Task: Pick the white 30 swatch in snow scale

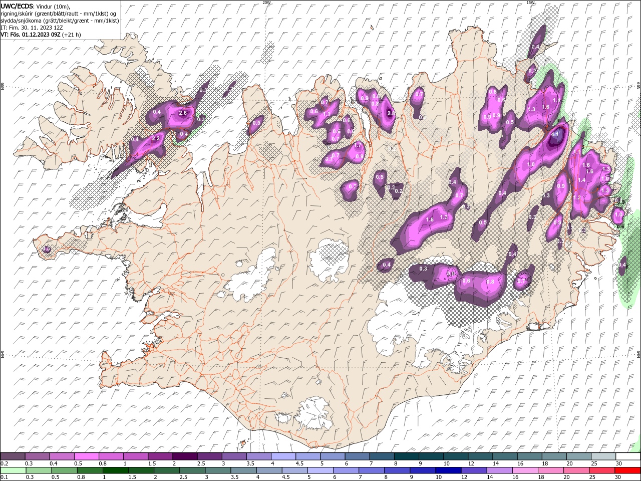Action: [628, 456]
